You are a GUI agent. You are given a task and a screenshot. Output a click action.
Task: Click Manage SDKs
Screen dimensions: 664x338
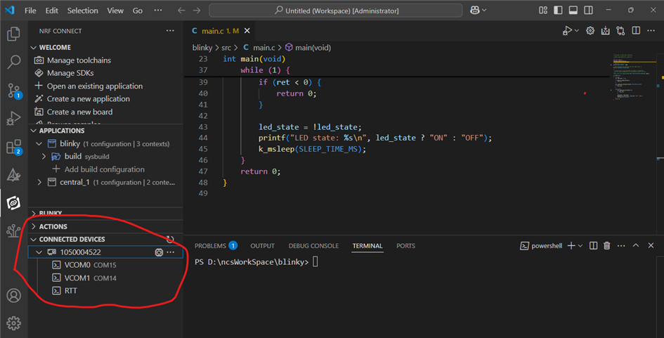coord(70,73)
